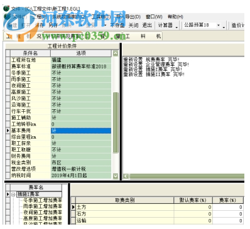Select the 风沙施工 option cell
This screenshot has height=229, width=250.
point(81,99)
